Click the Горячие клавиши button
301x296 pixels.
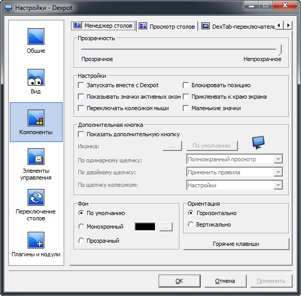pos(236,244)
